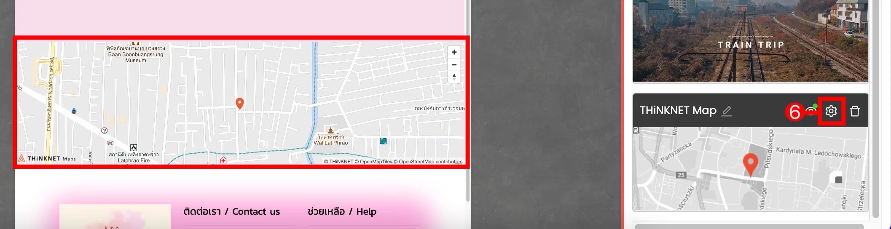Open THiNKNET Map widget settings gear

pos(831,111)
